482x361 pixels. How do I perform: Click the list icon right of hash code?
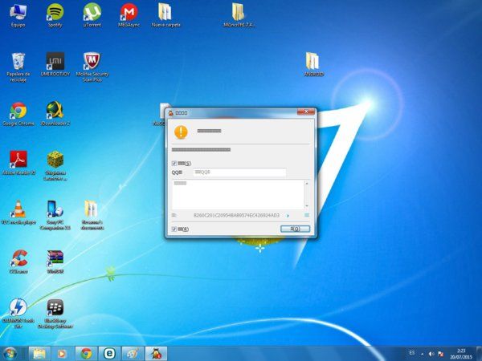307,216
